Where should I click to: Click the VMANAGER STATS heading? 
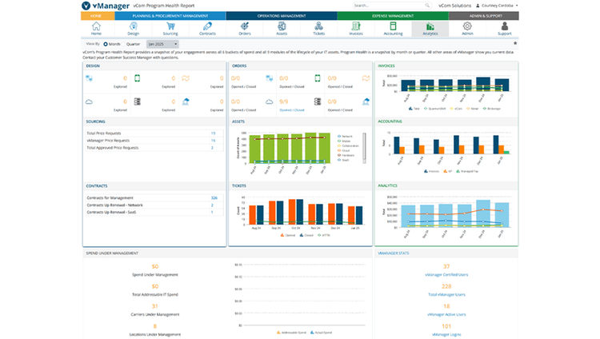click(x=394, y=253)
